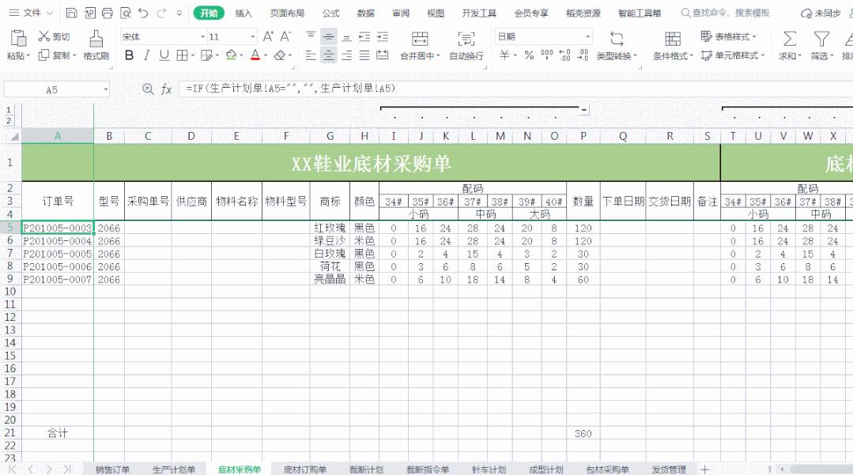Open the 生产计划单 sheet tab
Viewport: 853px width, 475px height.
point(172,468)
